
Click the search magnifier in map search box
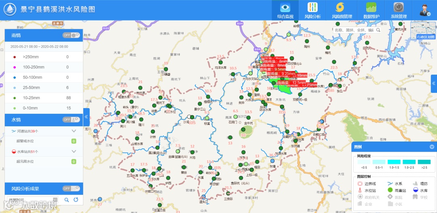coord(378,30)
